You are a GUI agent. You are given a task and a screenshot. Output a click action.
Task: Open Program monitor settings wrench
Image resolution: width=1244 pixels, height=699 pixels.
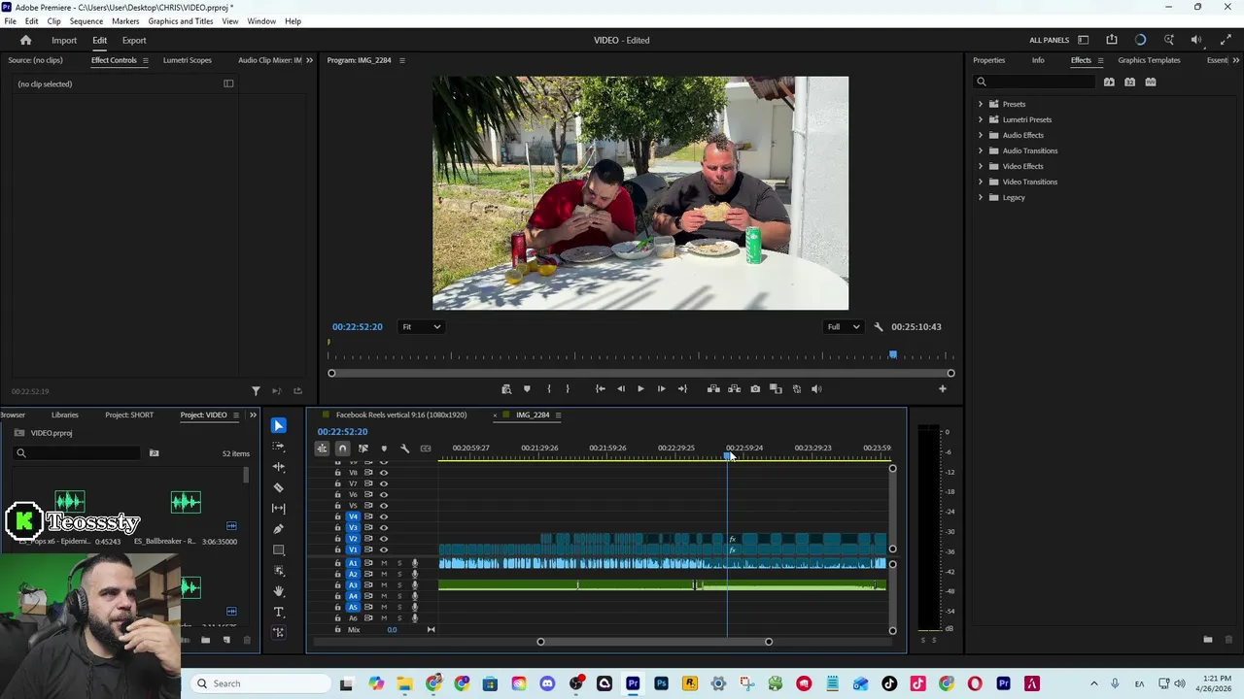pyautogui.click(x=879, y=327)
